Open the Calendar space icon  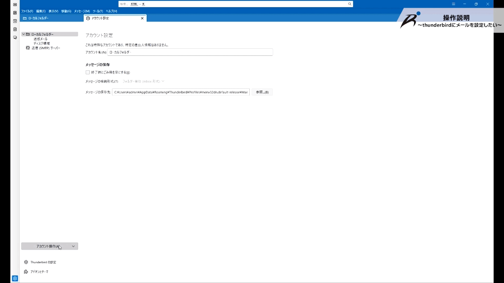point(15,21)
